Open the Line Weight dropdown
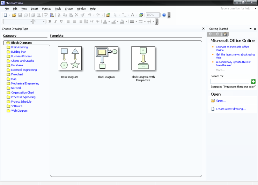258x185 pixels. coord(137,22)
